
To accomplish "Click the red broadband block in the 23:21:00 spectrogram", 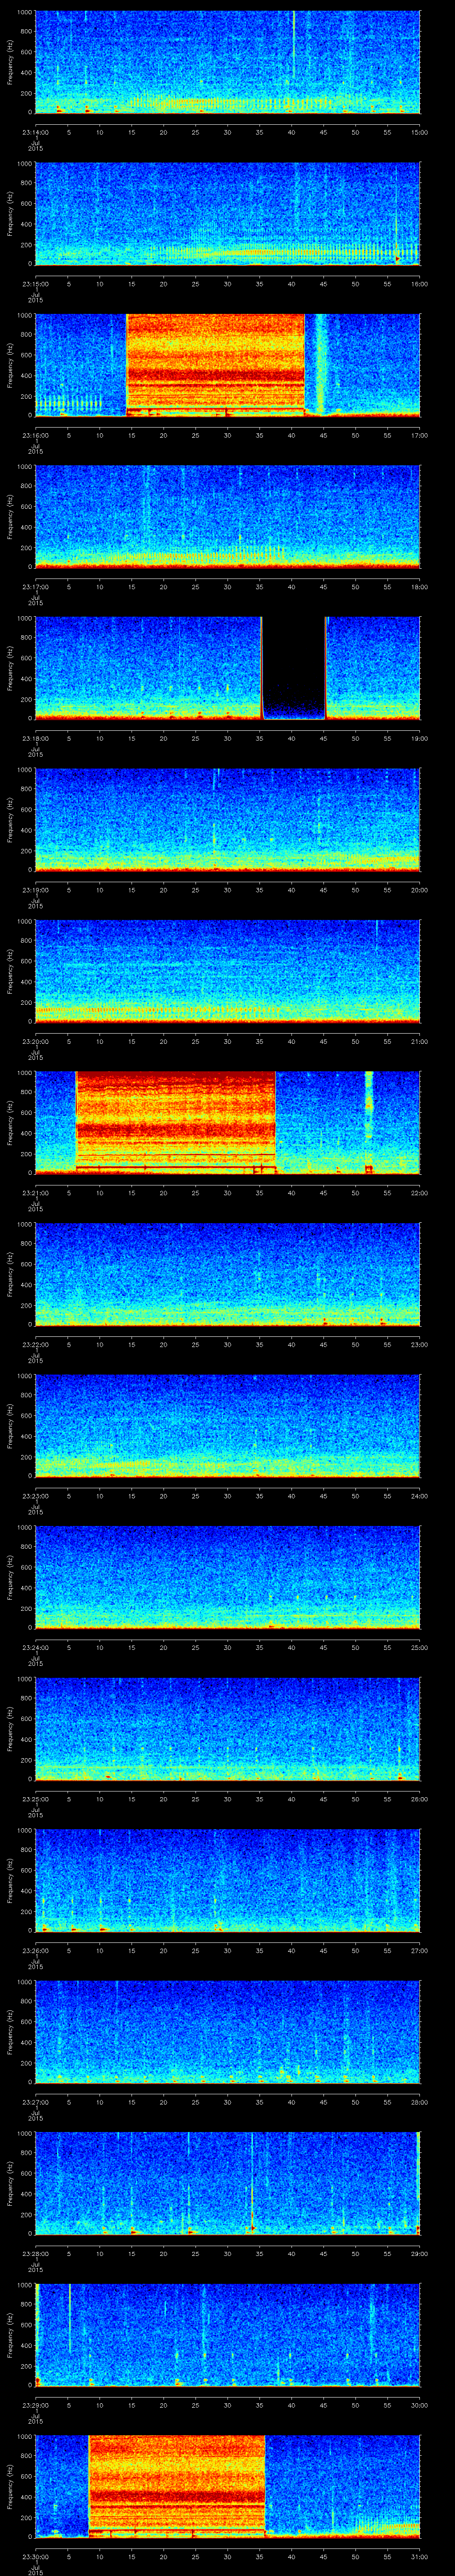I will (x=175, y=1123).
